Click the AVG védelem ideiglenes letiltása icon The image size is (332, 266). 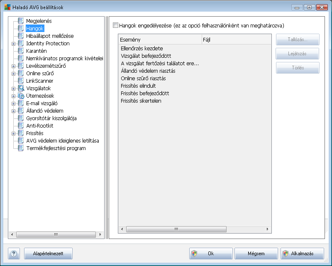coord(21,140)
